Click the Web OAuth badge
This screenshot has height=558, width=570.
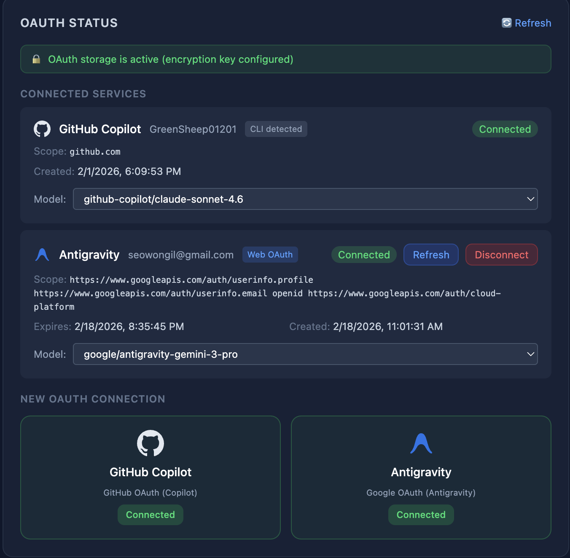[x=270, y=255]
